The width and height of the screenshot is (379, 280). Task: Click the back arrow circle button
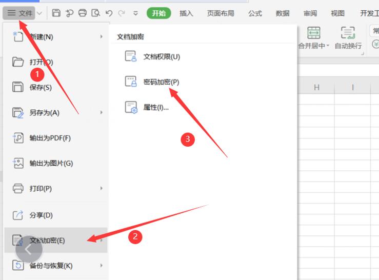(29, 250)
